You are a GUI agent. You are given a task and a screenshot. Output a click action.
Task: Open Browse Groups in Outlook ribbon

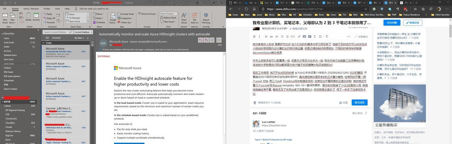(146, 14)
